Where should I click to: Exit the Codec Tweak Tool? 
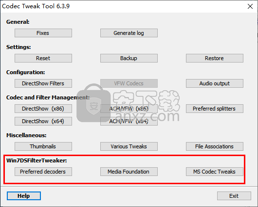(234, 196)
